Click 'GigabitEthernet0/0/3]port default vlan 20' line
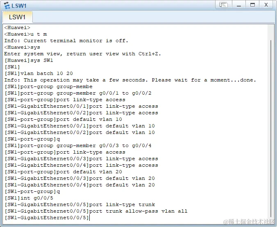The height and width of the screenshot is (227, 277). point(79,178)
